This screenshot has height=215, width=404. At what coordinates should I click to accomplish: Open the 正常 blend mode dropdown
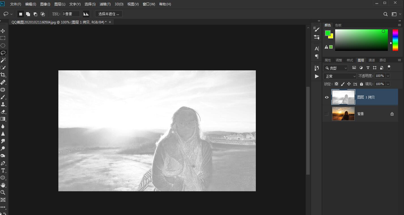pyautogui.click(x=340, y=76)
